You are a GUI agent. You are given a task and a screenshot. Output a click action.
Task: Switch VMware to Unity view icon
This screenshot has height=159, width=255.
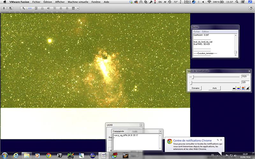pos(251,8)
